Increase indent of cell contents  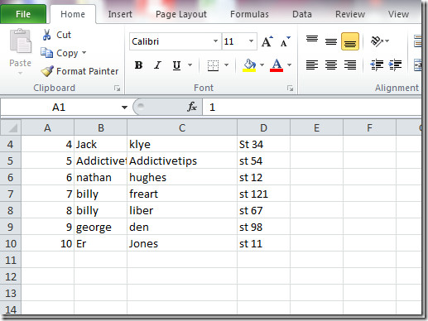coord(395,65)
